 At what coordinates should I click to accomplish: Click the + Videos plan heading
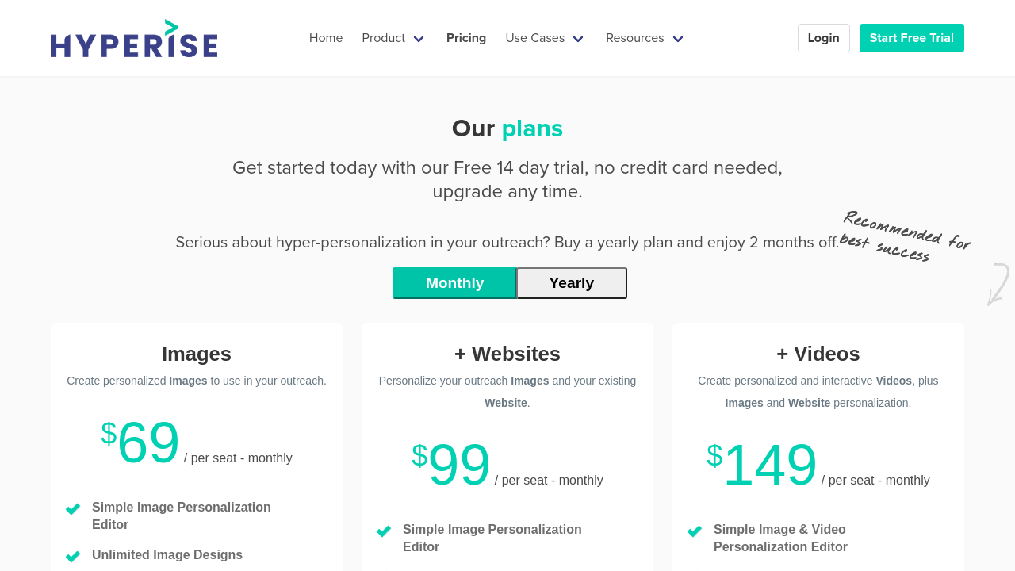click(818, 354)
